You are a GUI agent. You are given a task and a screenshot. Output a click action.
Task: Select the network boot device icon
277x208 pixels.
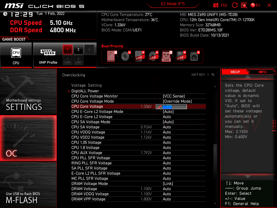[195, 56]
